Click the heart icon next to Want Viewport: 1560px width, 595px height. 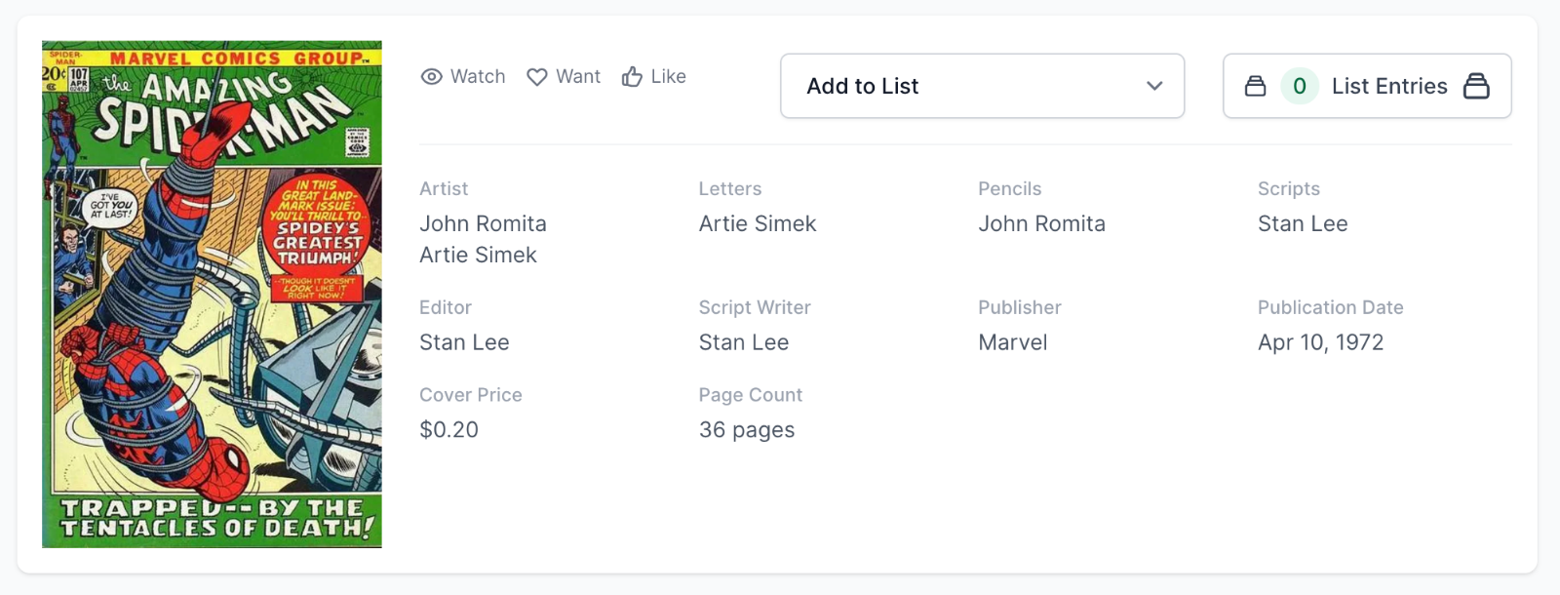coord(537,77)
